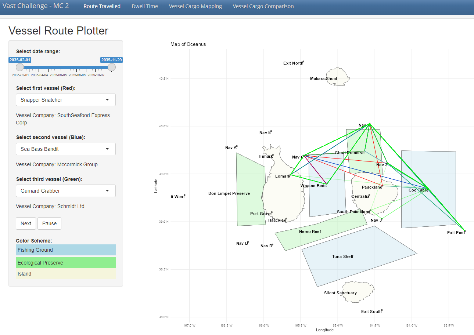The width and height of the screenshot is (474, 335).
Task: Click the Exit North point on map
Action: (303, 62)
